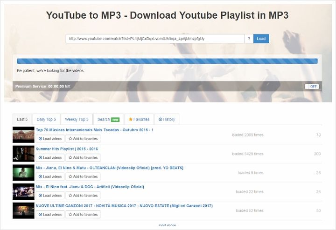Viewport: 336px width, 230px height.
Task: Open the Artificii mix playlist link
Action: (90, 187)
